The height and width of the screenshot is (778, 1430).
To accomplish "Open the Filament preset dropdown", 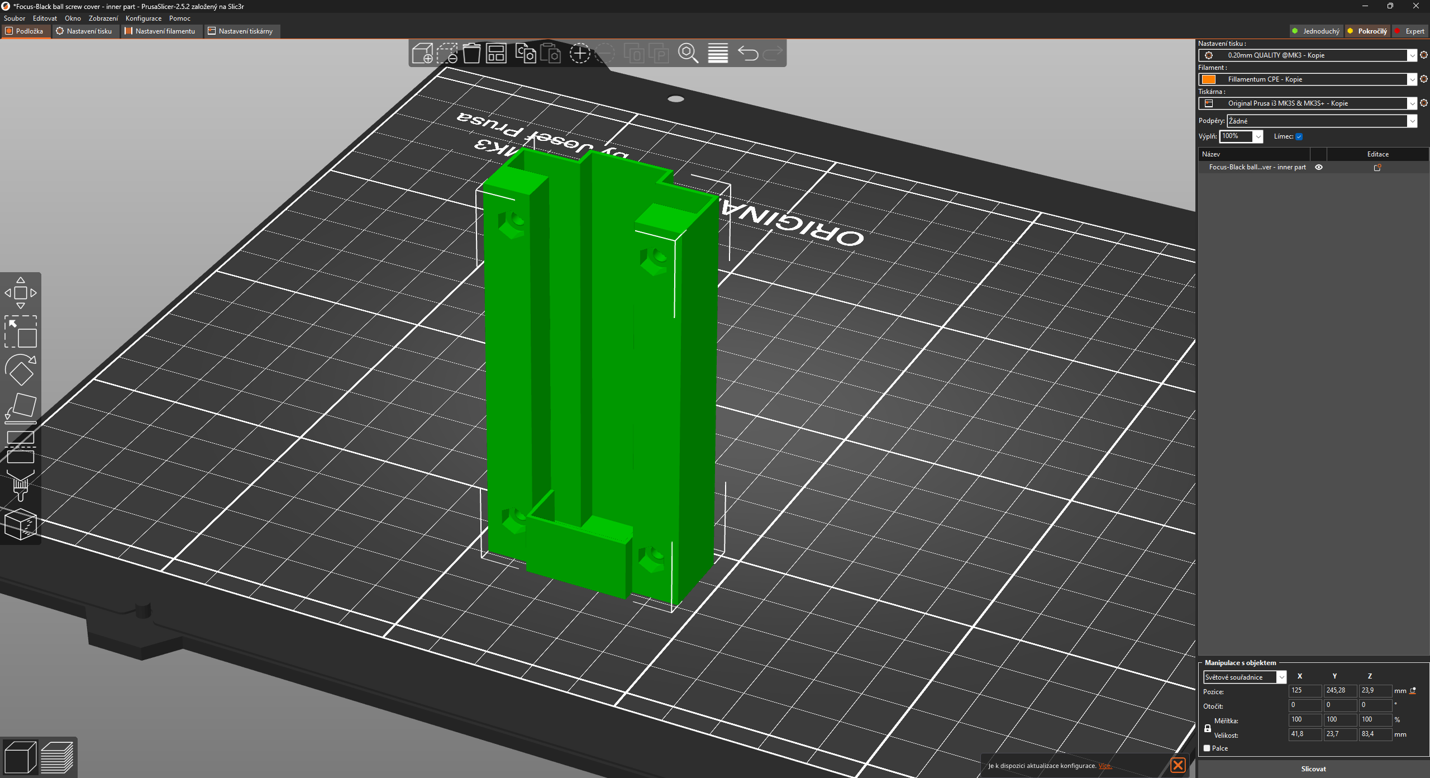I will 1412,79.
